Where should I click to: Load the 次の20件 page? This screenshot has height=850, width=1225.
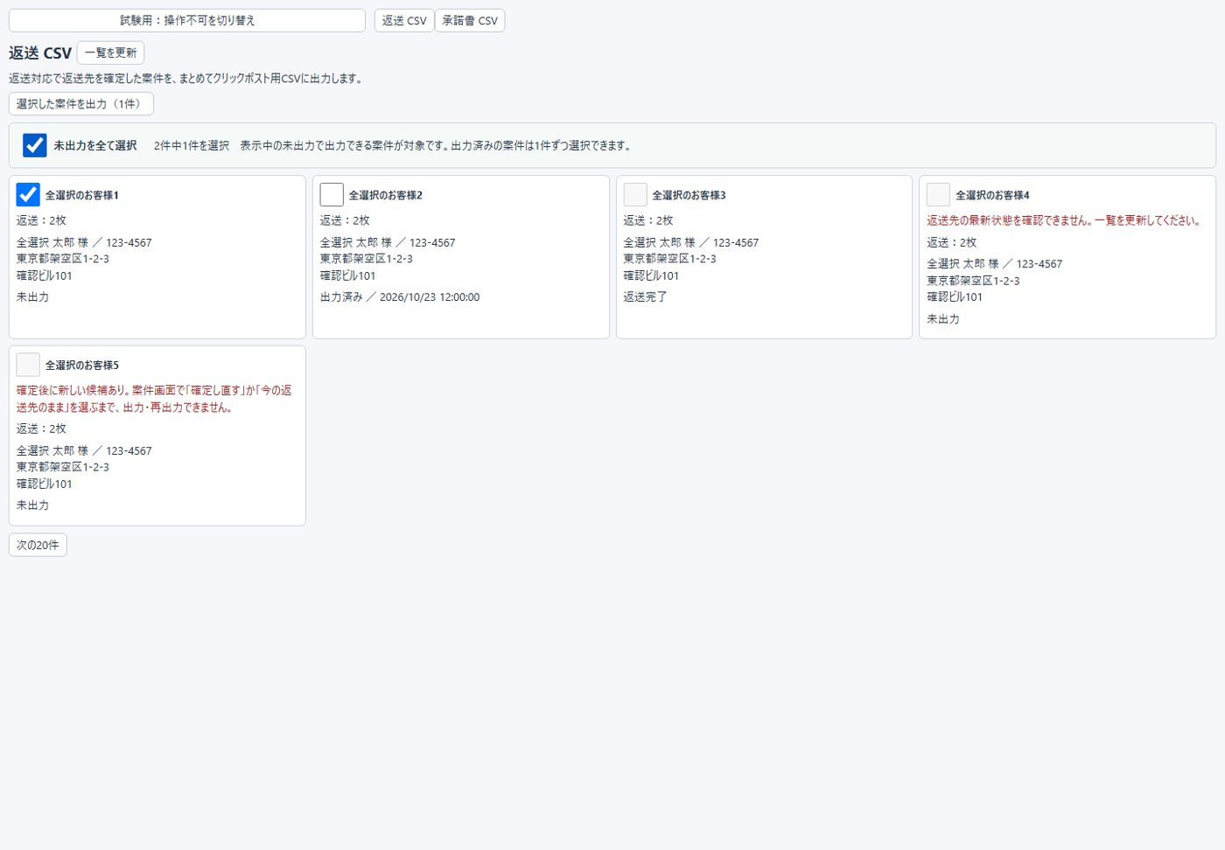pos(38,545)
